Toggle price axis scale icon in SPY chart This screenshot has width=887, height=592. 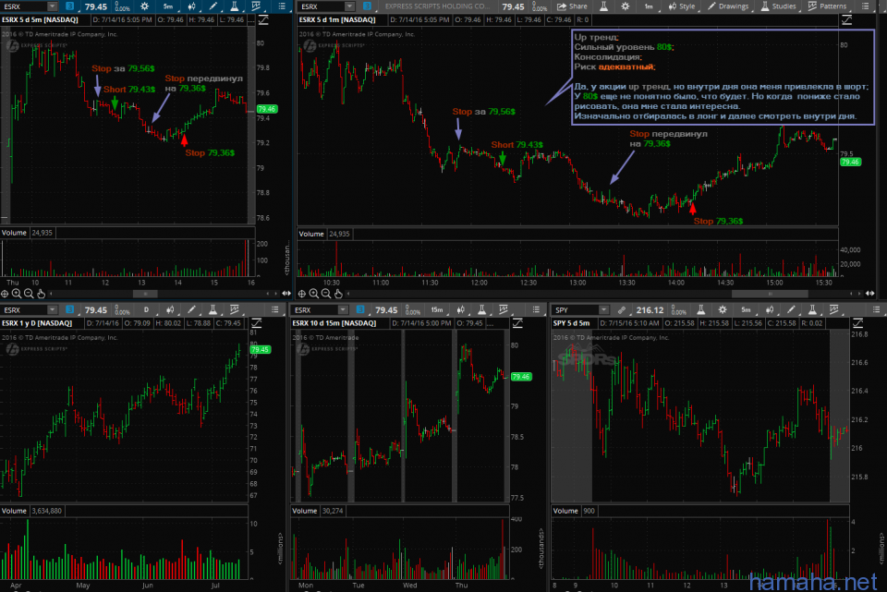(x=857, y=323)
